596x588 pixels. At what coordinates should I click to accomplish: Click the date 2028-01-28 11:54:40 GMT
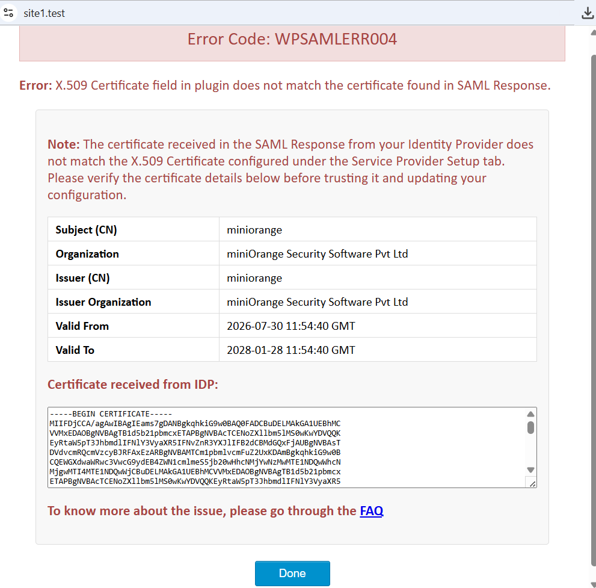tap(290, 350)
